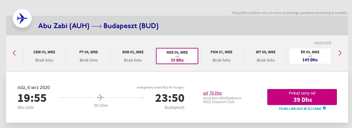352x128 pixels.
Task: Click the info icon beside seat notice
Action: pyautogui.click(x=324, y=108)
